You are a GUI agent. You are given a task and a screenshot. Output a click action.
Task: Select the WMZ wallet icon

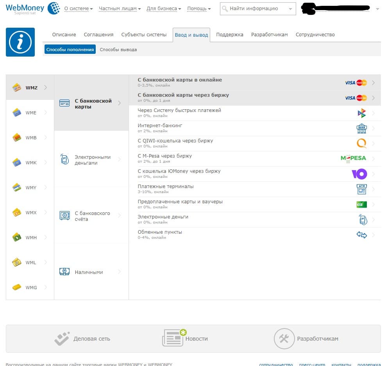17,87
